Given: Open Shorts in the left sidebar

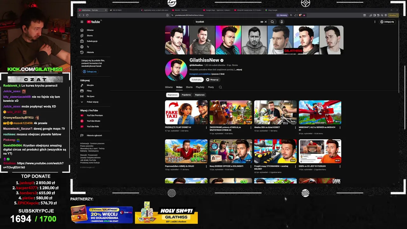Looking at the screenshot, I should click(90, 36).
